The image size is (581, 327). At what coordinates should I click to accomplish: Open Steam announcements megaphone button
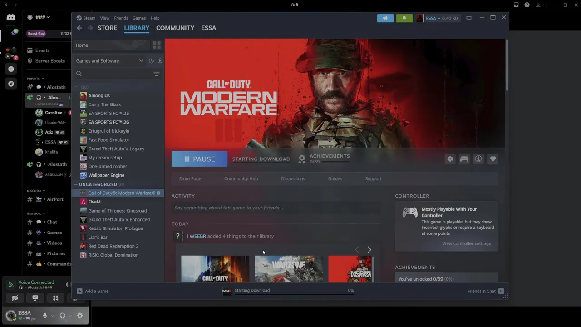(x=385, y=18)
